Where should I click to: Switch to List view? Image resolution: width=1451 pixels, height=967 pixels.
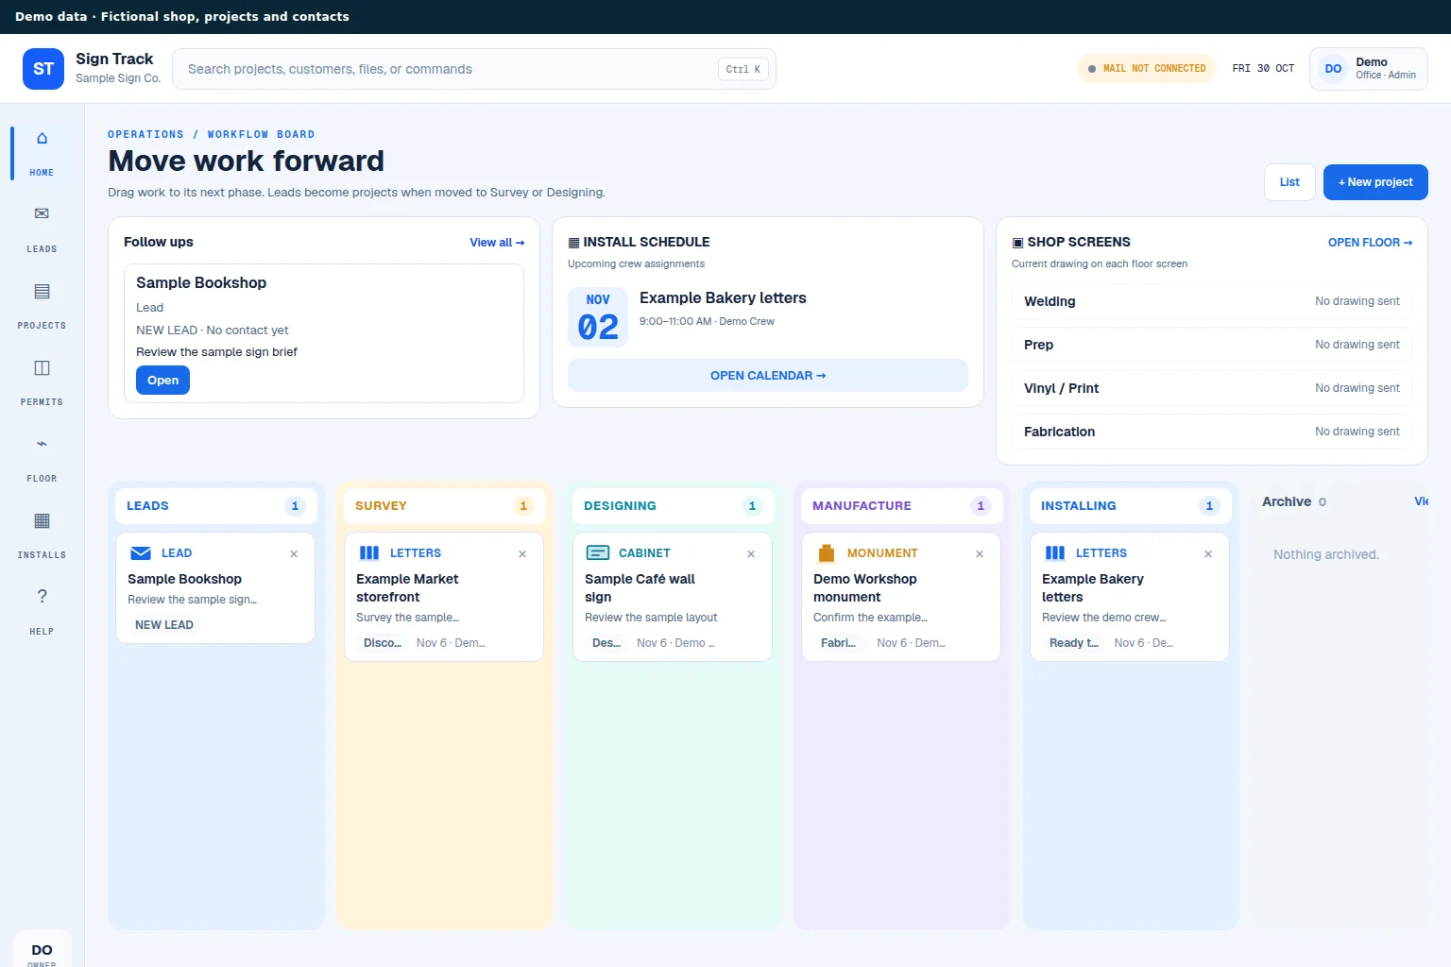pyautogui.click(x=1289, y=182)
